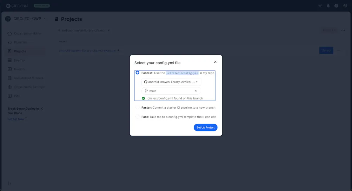This screenshot has height=191, width=352.
Task: Click '.circleci/config.yml found on this branch' text
Action: [x=175, y=98]
